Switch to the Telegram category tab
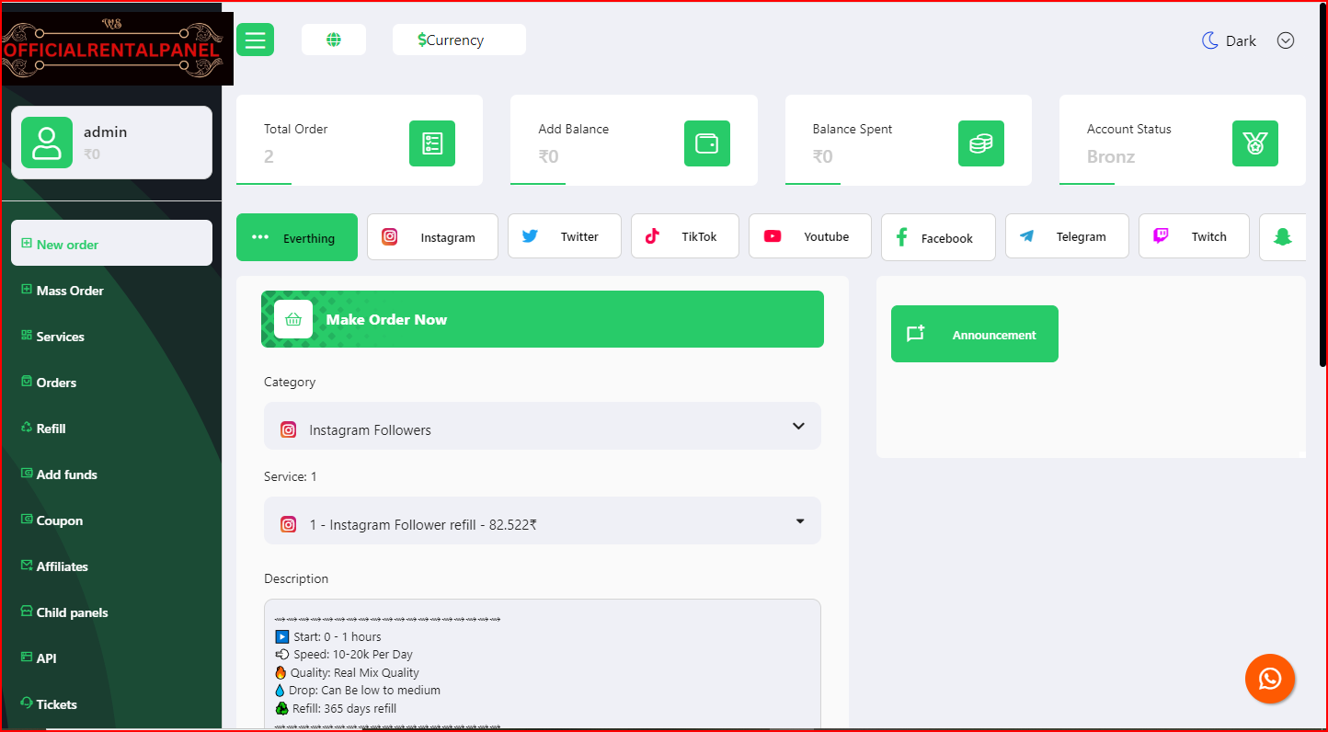This screenshot has width=1328, height=732. pos(1067,237)
